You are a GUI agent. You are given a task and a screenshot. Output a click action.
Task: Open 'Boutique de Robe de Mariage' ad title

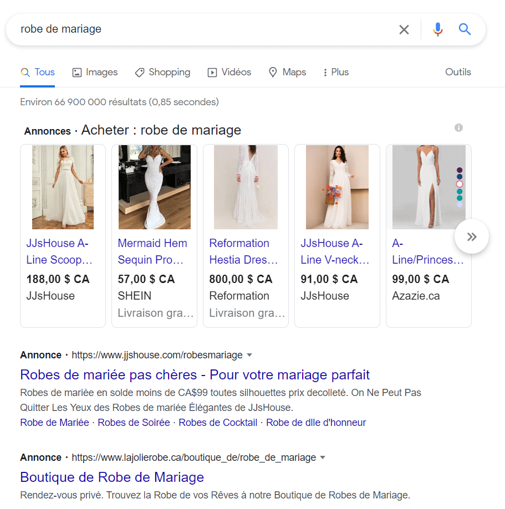(x=112, y=477)
